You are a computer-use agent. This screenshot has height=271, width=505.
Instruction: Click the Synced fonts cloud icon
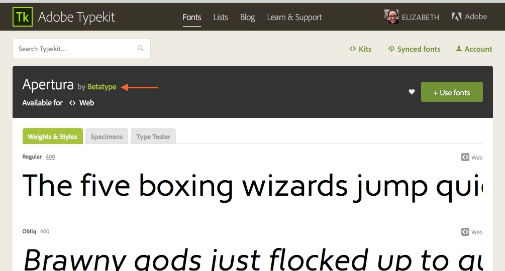pos(391,49)
